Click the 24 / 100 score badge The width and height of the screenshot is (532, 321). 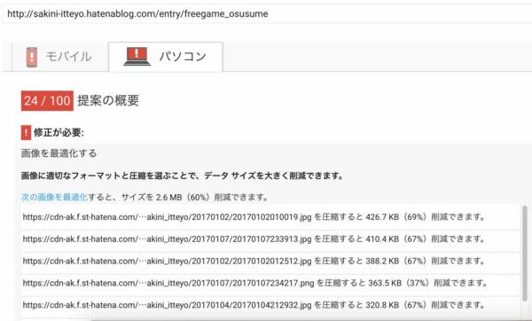(47, 101)
